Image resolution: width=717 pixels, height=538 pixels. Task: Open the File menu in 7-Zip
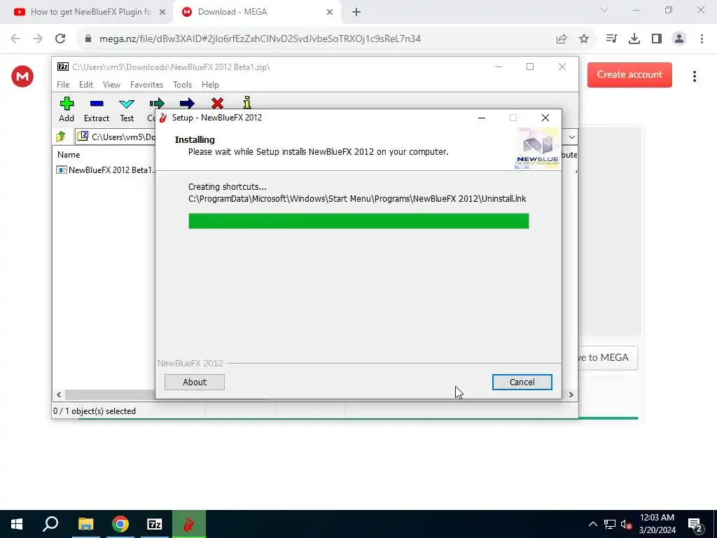click(x=63, y=85)
